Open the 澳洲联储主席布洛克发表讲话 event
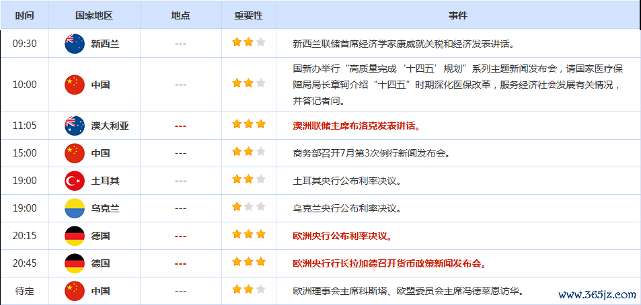 coord(356,126)
